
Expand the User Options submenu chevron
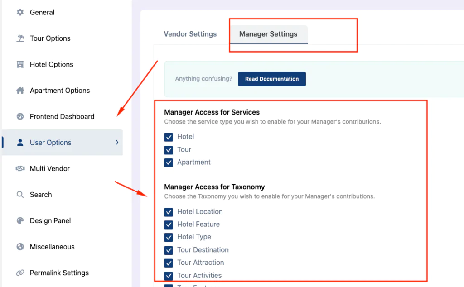pos(117,143)
